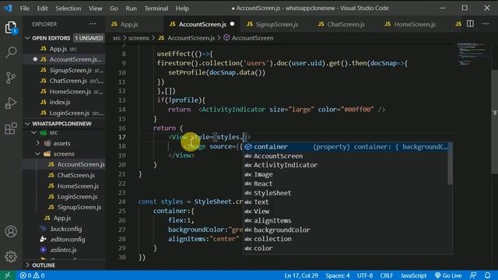This screenshot has height=280, width=498.
Task: Select the ActivityIndicator suggestion
Action: (x=346, y=165)
